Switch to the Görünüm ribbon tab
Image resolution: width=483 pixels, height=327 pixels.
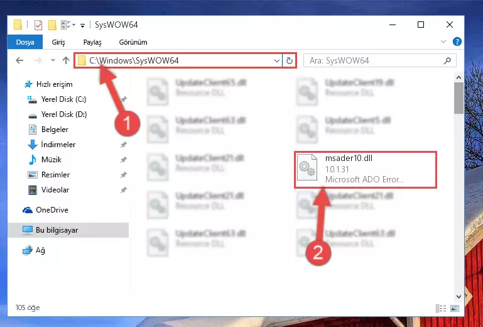[133, 42]
